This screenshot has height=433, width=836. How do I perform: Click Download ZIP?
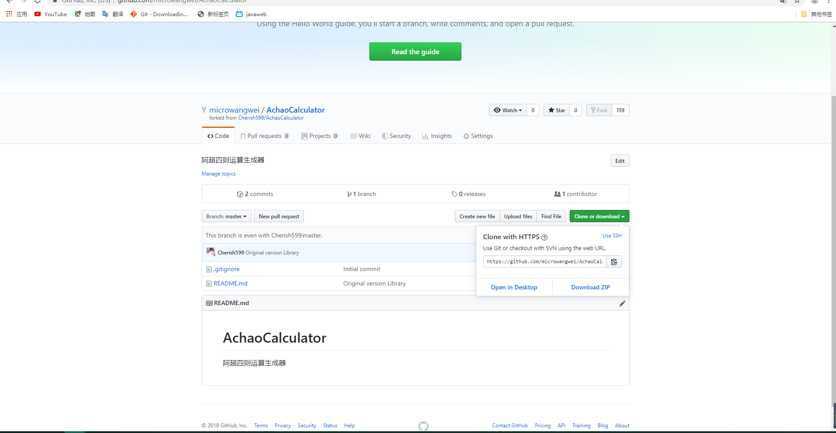coord(591,287)
